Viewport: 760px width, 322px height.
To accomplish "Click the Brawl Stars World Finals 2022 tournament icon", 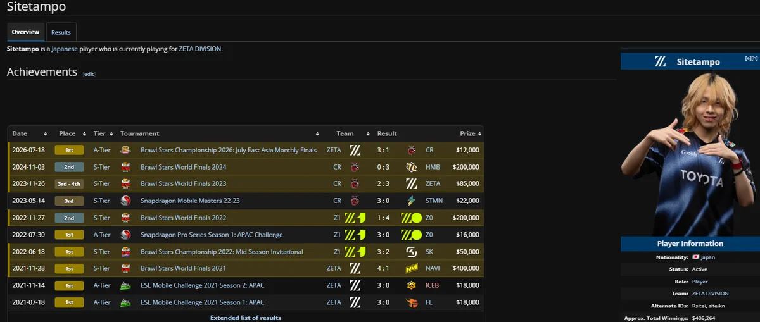I will pos(125,218).
